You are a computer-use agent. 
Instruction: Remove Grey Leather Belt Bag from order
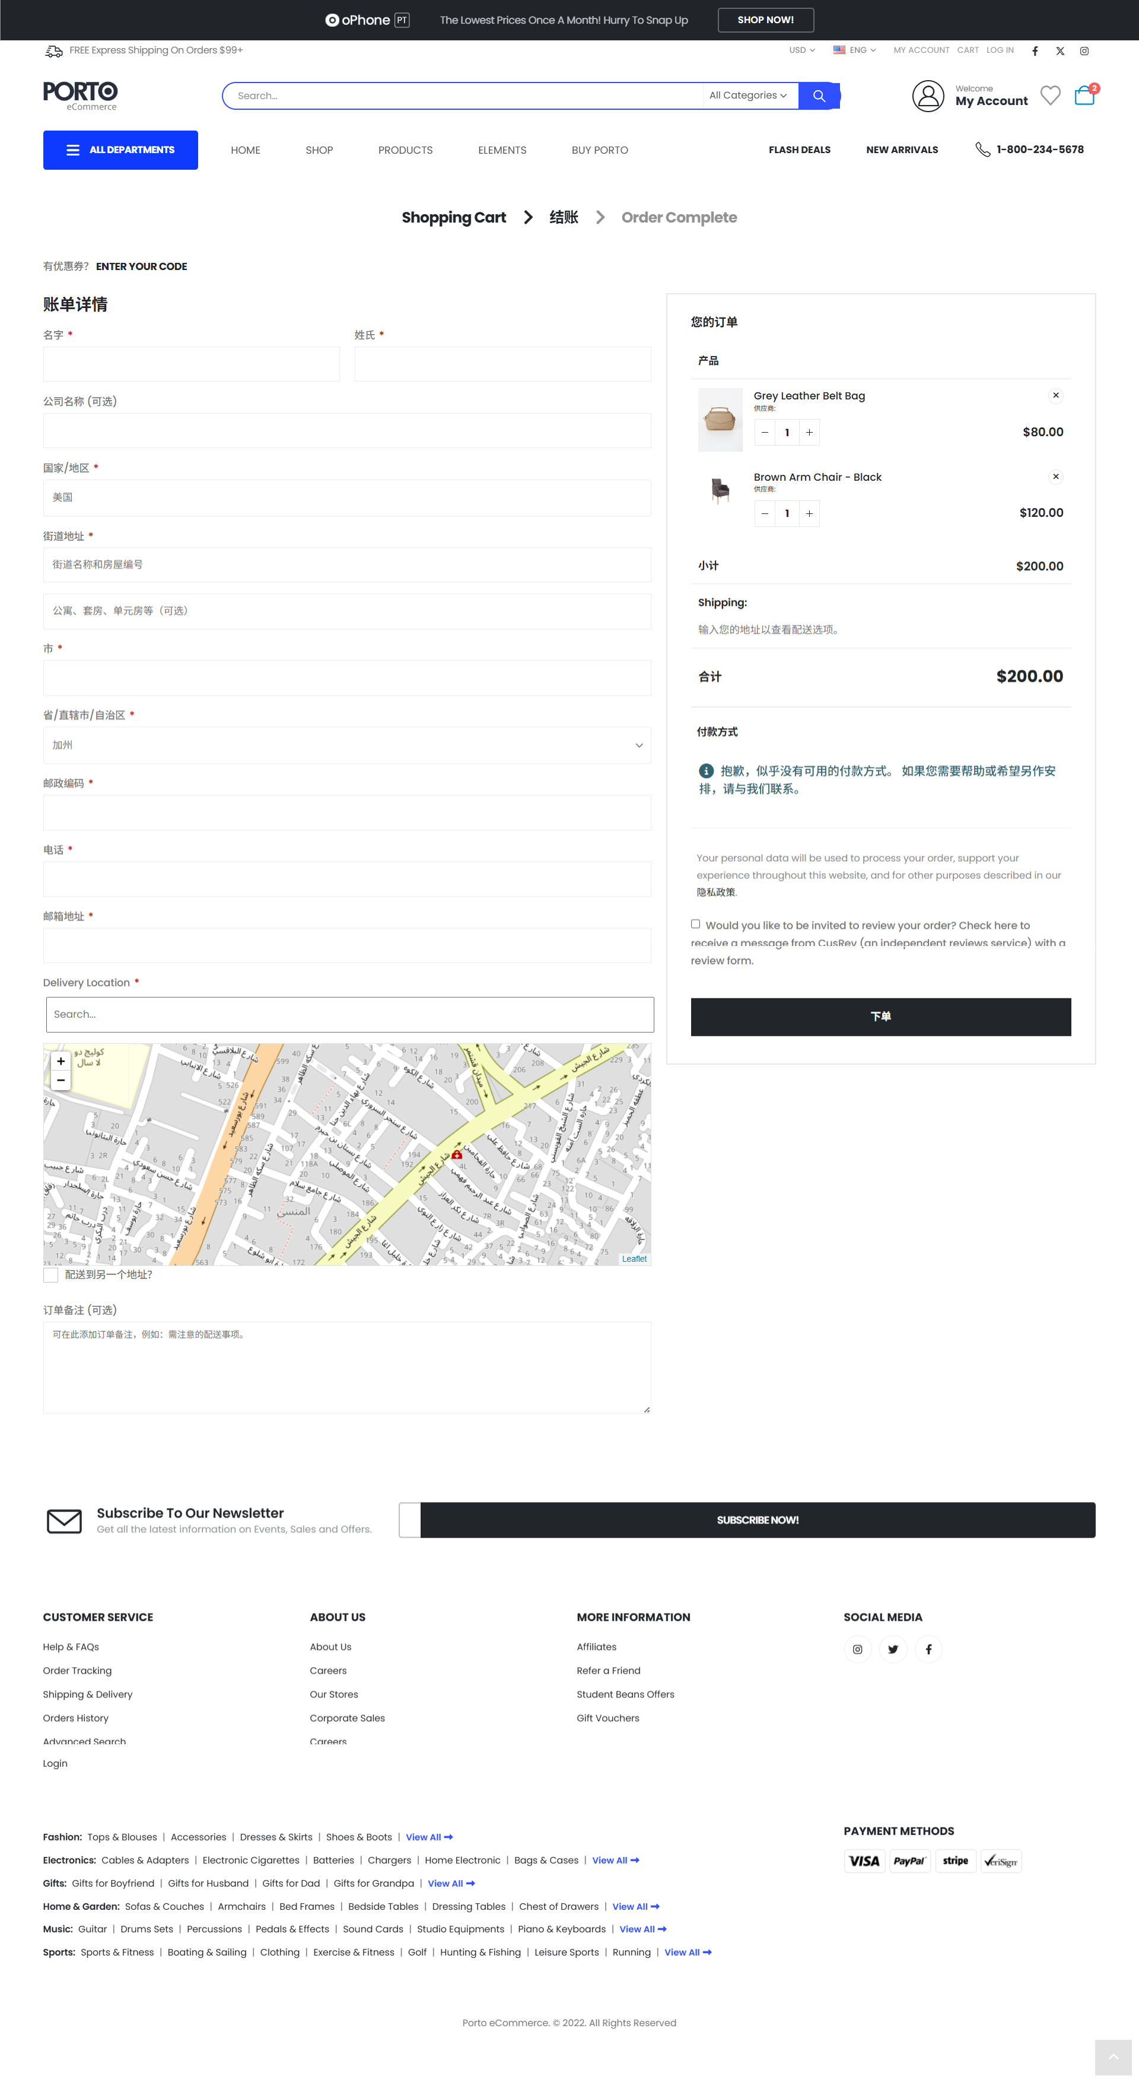pyautogui.click(x=1055, y=395)
